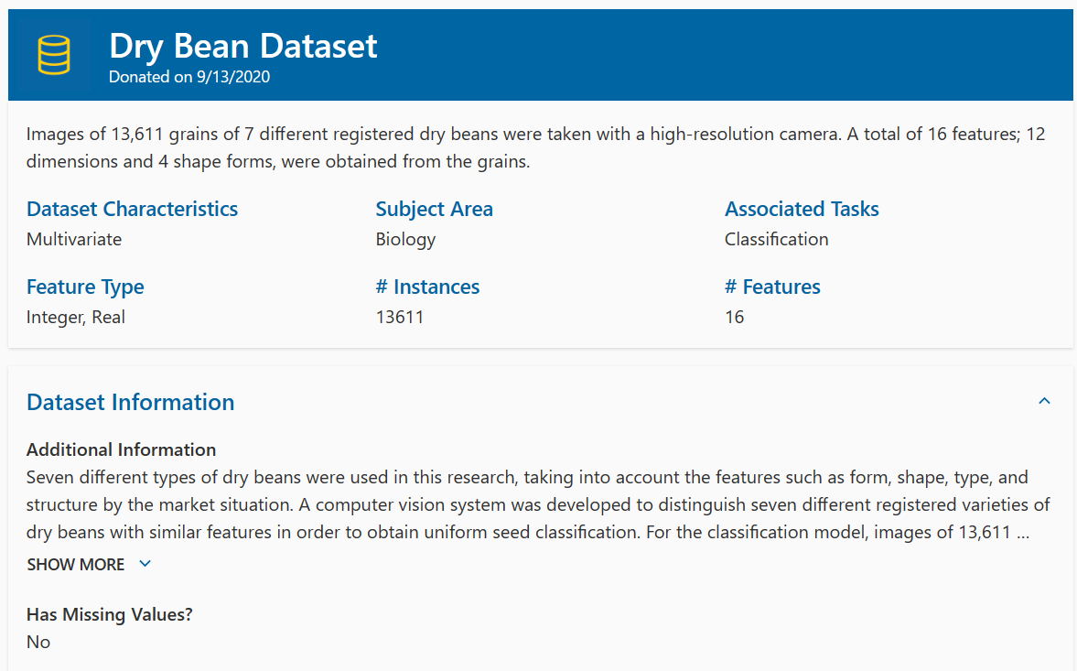1077x671 pixels.
Task: Click the downward chevron beside SHOW MORE
Action: click(145, 564)
